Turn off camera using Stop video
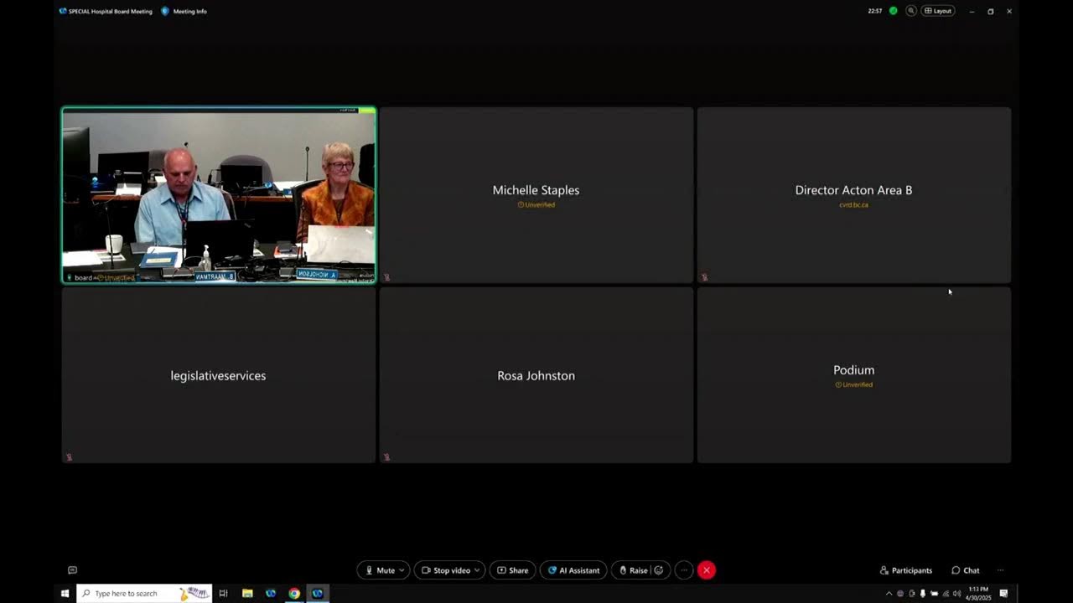1073x603 pixels. pos(446,570)
